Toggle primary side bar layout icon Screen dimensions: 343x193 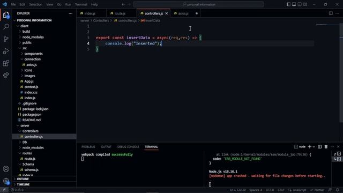point(288,4)
